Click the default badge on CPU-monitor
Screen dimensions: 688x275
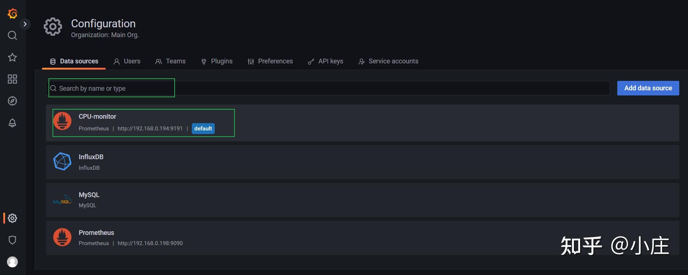coord(203,129)
